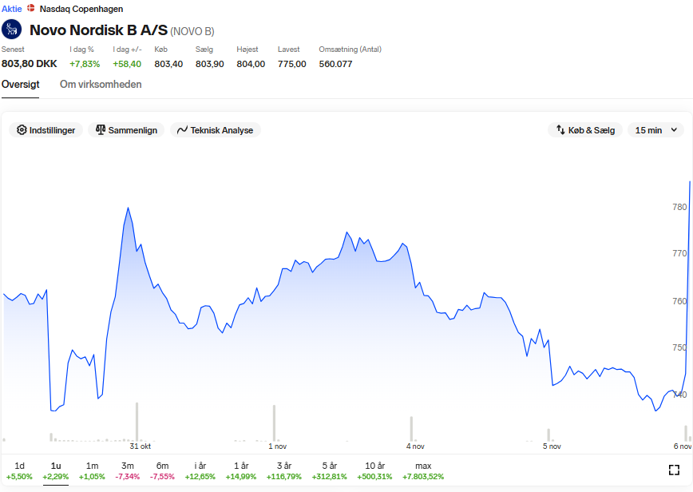Select the max period
693x492 pixels.
coord(423,470)
